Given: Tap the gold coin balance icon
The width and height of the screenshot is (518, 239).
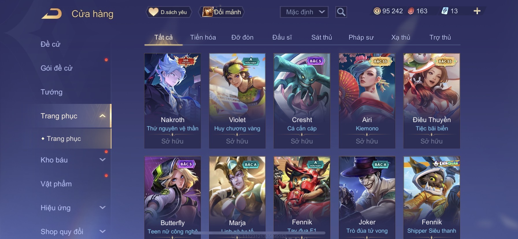Looking at the screenshot, I should (377, 11).
